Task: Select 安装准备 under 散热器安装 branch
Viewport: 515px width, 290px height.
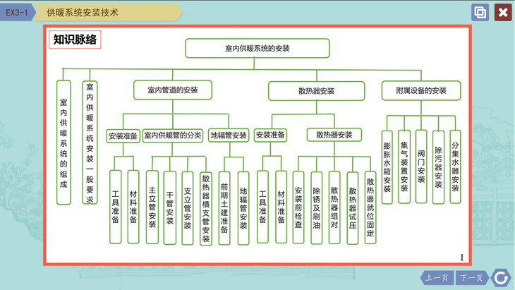Action: tap(270, 135)
